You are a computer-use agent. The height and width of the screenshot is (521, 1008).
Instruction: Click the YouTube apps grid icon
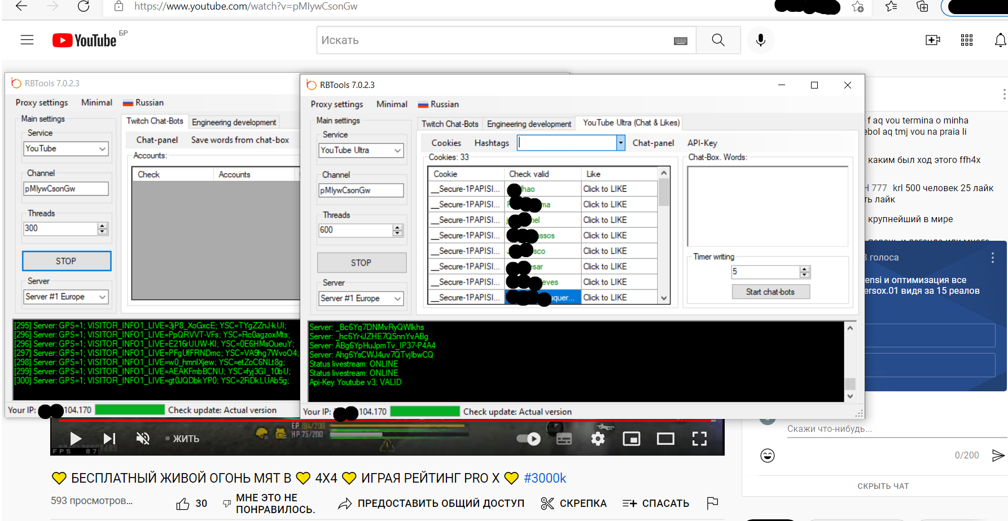click(x=966, y=40)
